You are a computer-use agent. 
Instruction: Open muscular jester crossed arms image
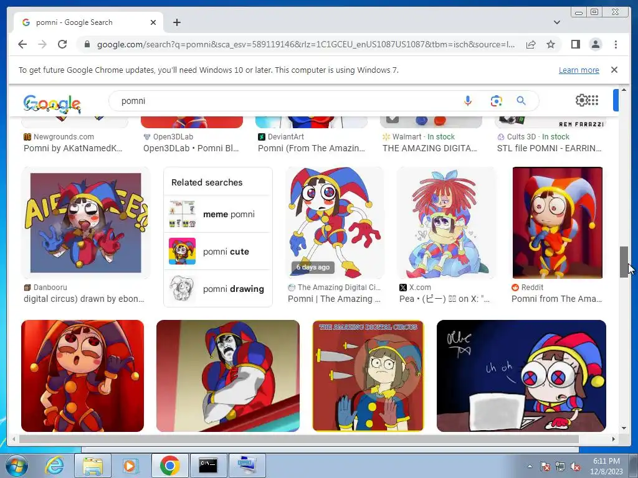[x=228, y=375]
